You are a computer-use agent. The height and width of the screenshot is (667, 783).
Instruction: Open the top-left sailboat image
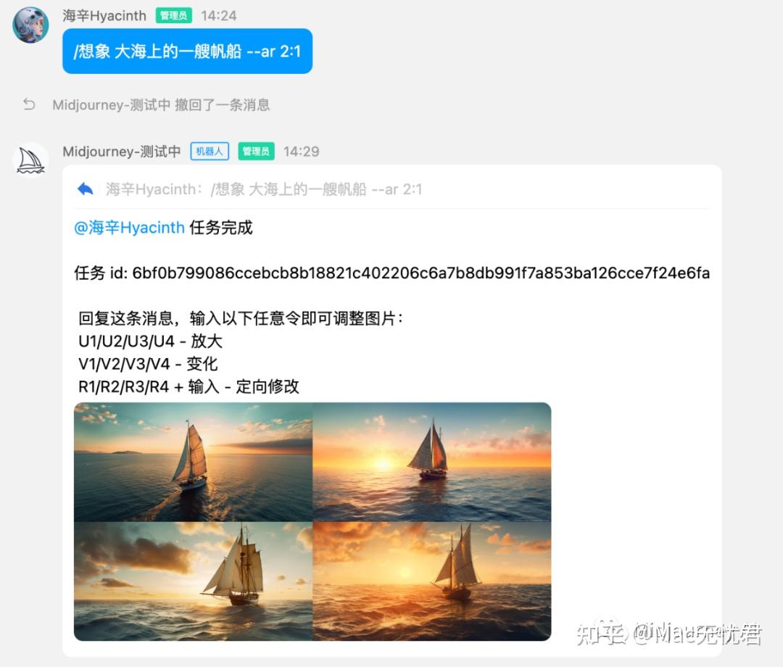coord(194,462)
